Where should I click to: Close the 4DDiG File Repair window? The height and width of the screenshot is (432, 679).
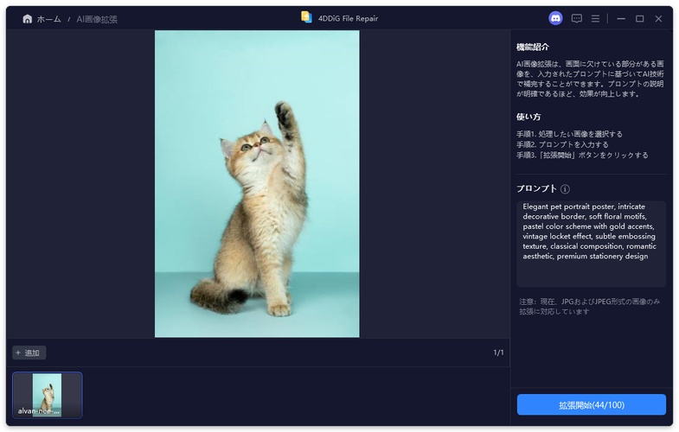(x=658, y=19)
